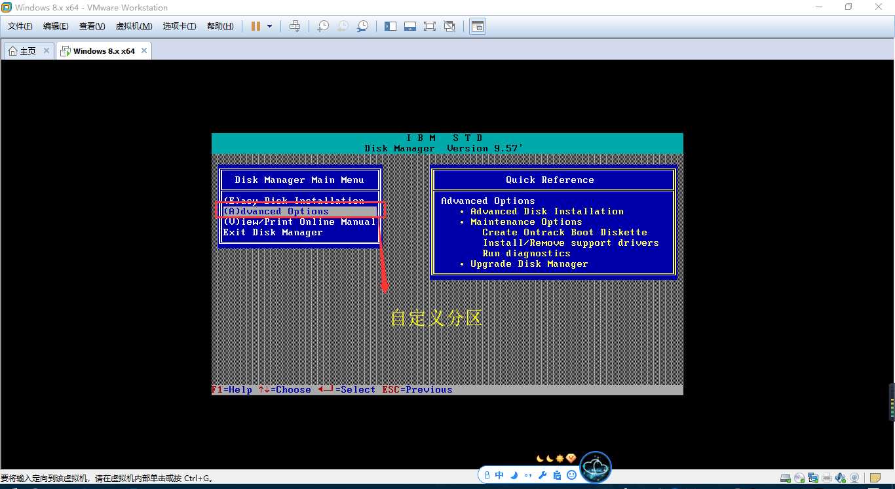Click the F1=Help hint in the footer
895x489 pixels.
click(x=232, y=389)
